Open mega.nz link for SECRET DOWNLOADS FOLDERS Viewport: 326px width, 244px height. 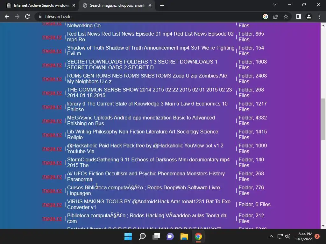coord(52,65)
